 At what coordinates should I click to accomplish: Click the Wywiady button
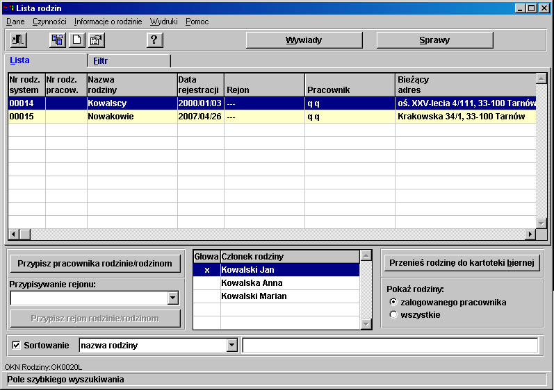304,40
